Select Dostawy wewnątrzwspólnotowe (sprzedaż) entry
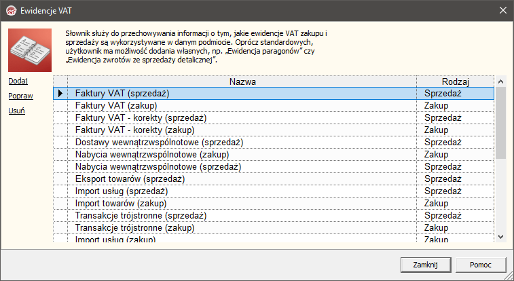Screen dimensions: 514x281 pyautogui.click(x=159, y=142)
